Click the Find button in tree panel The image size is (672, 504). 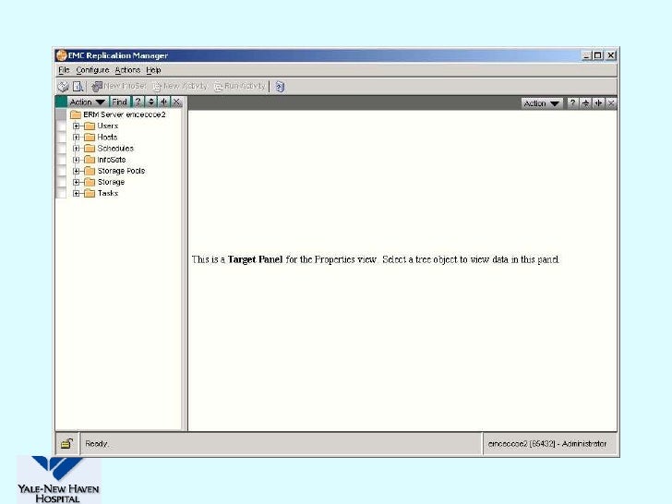[x=119, y=102]
